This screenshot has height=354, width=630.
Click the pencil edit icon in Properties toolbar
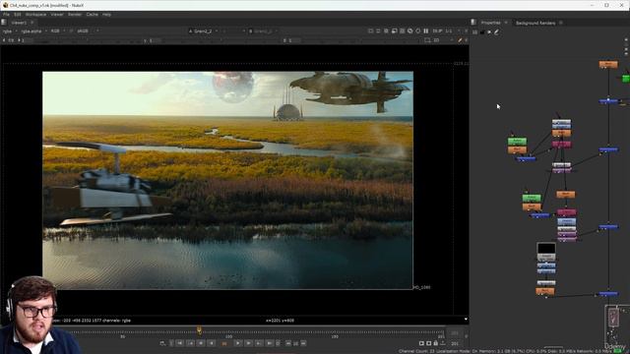pos(496,32)
